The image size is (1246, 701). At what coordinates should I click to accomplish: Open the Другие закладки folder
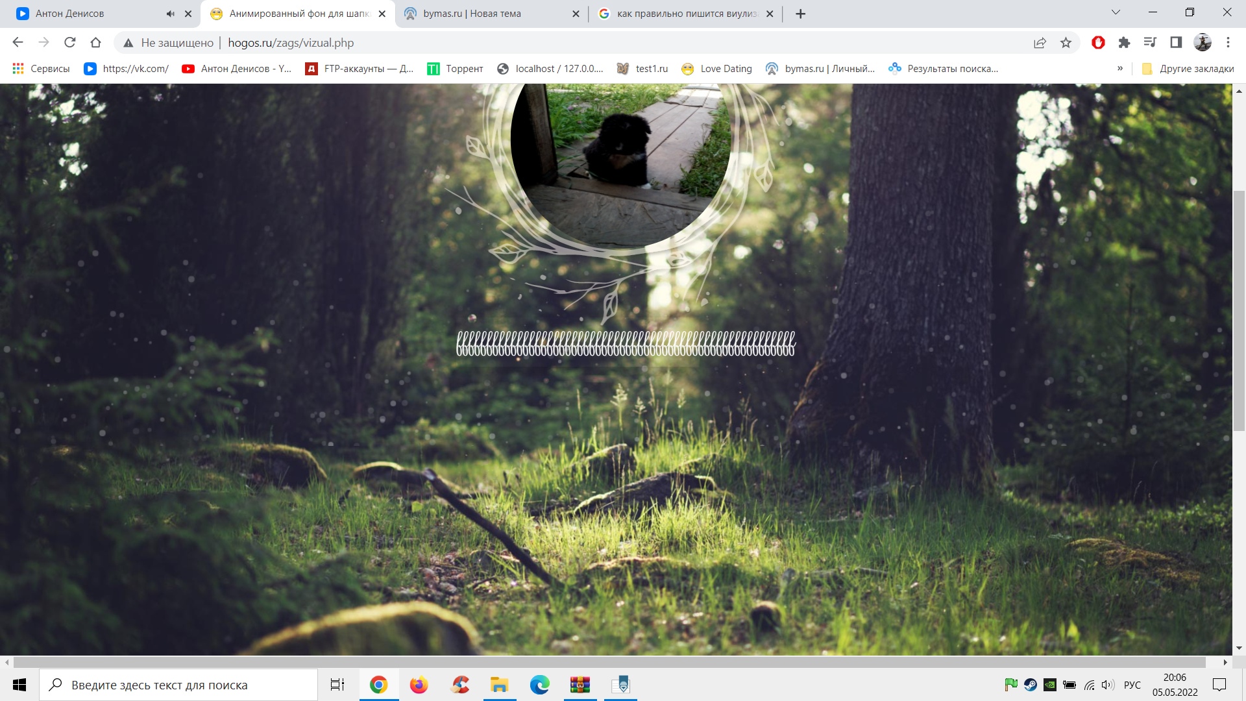click(x=1188, y=69)
